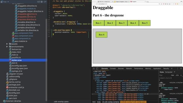
Task: Select the cdk-overlay-1 div node
Action: (121, 96)
